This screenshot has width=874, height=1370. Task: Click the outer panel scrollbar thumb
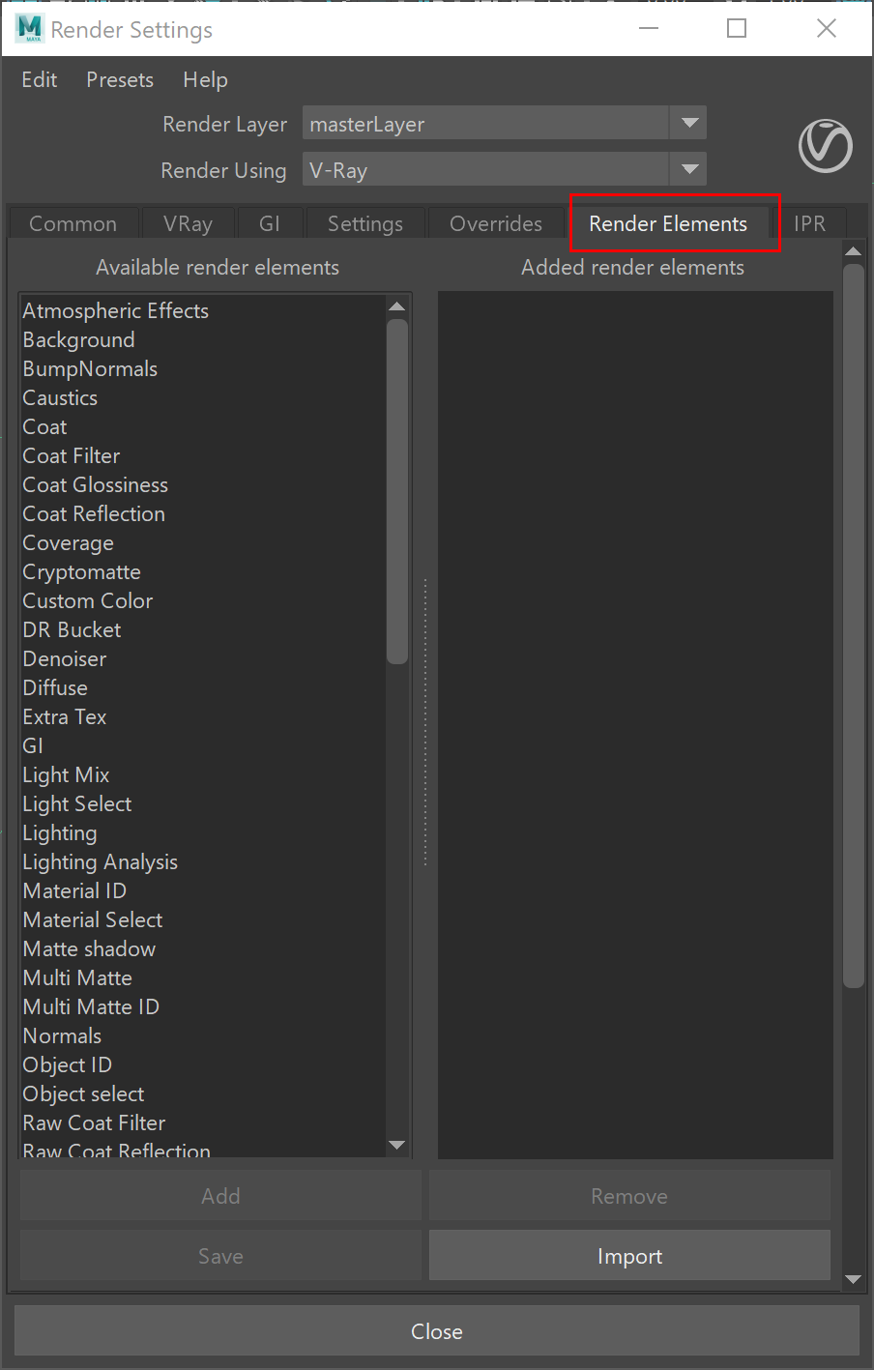tap(853, 626)
